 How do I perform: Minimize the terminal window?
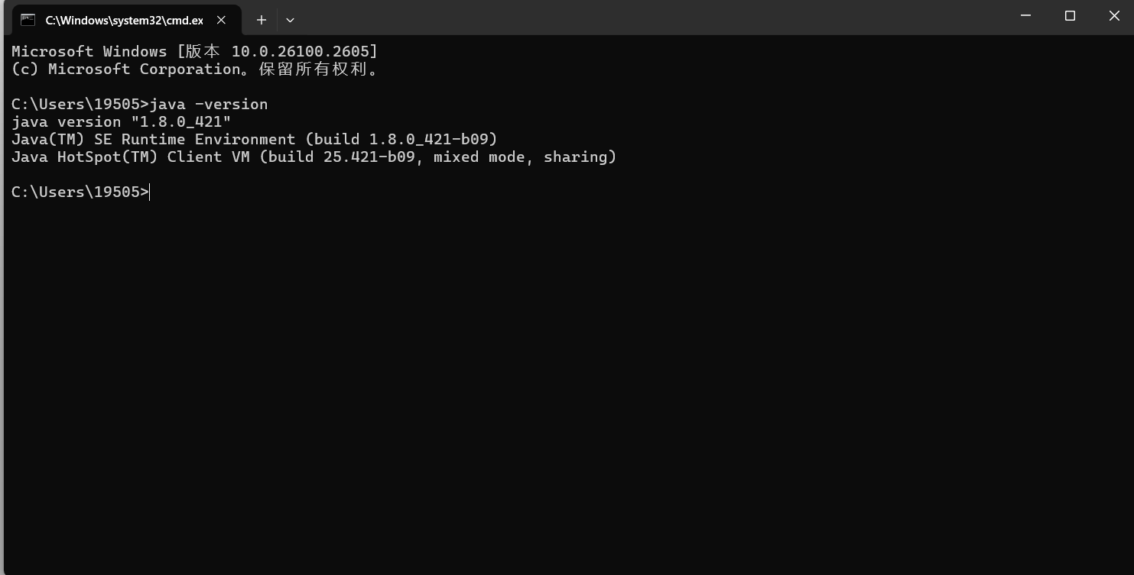pyautogui.click(x=1025, y=16)
